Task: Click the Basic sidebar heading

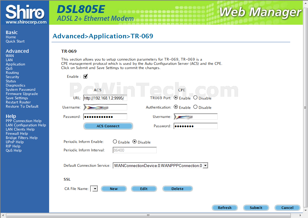Action: click(12, 33)
